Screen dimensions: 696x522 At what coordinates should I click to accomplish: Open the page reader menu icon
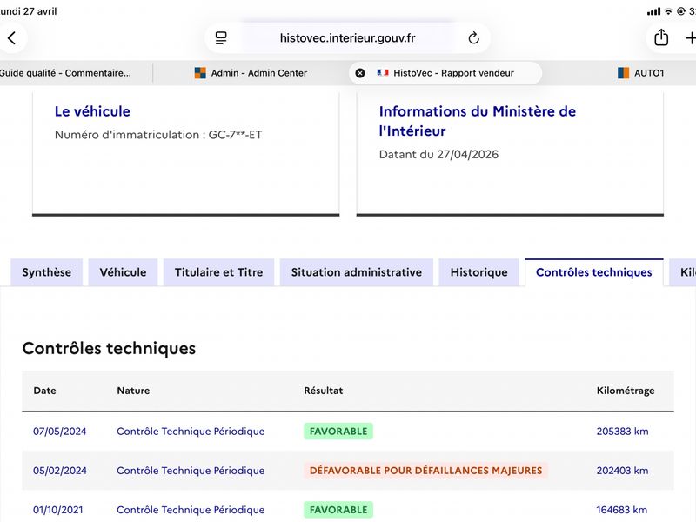pyautogui.click(x=221, y=38)
